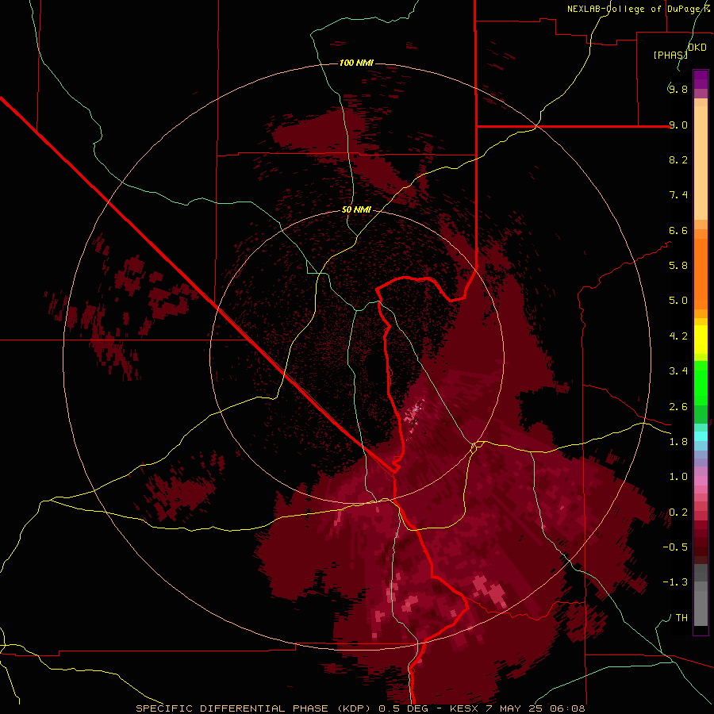Click the 7.4 value on color scale
The height and width of the screenshot is (714, 714).
tap(678, 195)
